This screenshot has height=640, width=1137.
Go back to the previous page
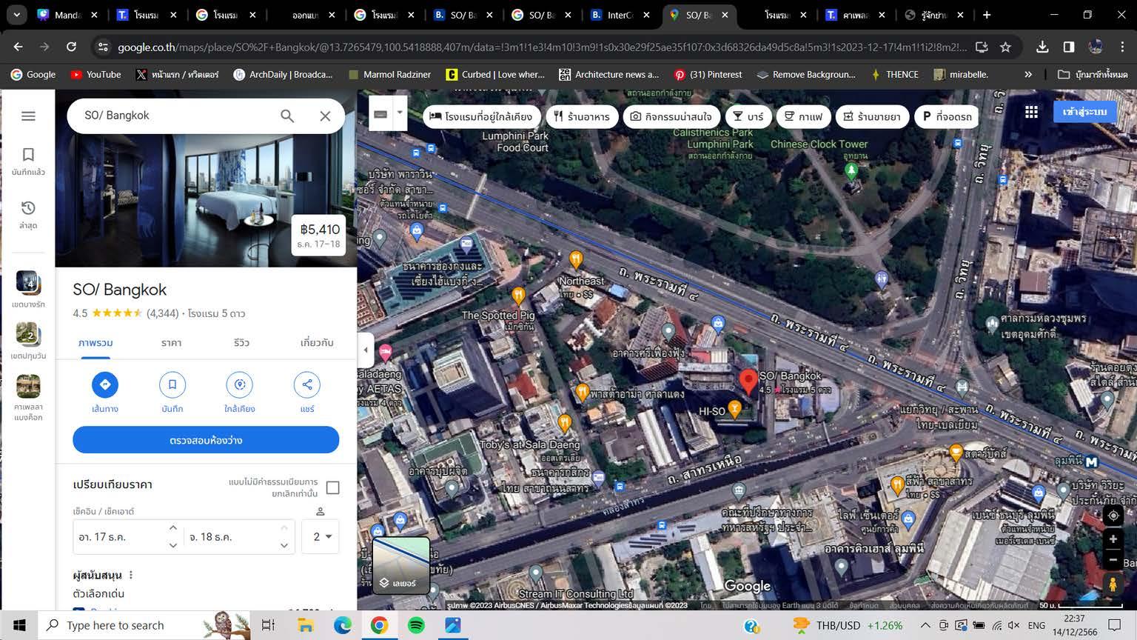click(x=18, y=47)
